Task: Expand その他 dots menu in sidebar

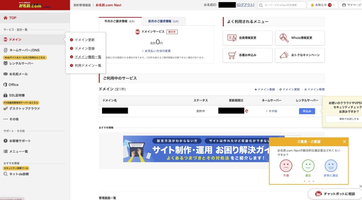Action: point(6,119)
